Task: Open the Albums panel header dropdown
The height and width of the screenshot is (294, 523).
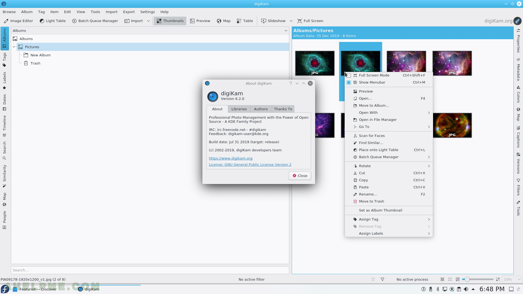Action: click(286, 30)
